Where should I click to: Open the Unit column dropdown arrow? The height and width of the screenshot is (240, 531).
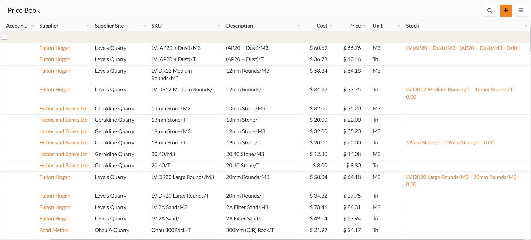tap(399, 26)
